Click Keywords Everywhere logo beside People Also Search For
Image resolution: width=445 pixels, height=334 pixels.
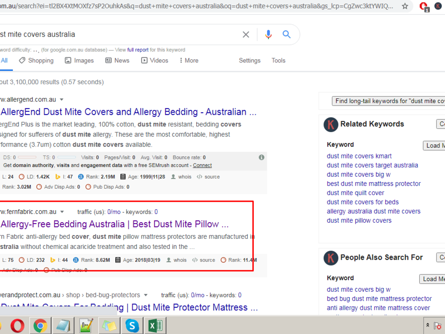click(x=331, y=258)
